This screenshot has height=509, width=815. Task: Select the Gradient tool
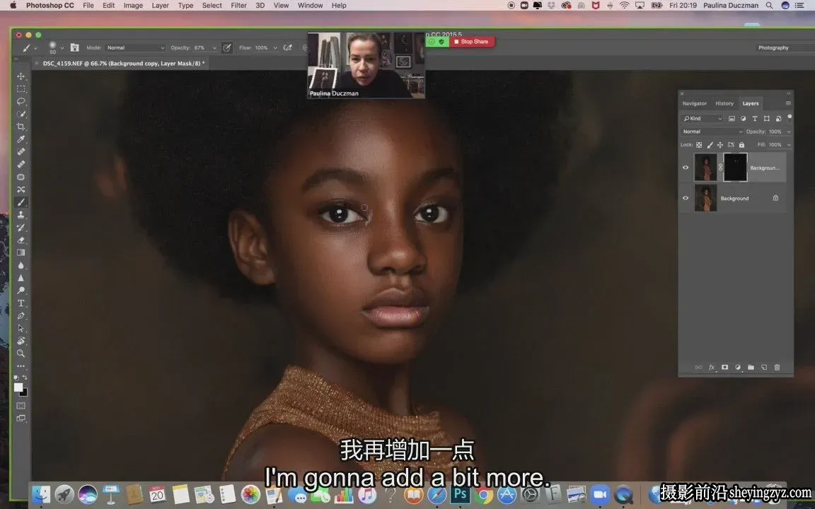(21, 252)
